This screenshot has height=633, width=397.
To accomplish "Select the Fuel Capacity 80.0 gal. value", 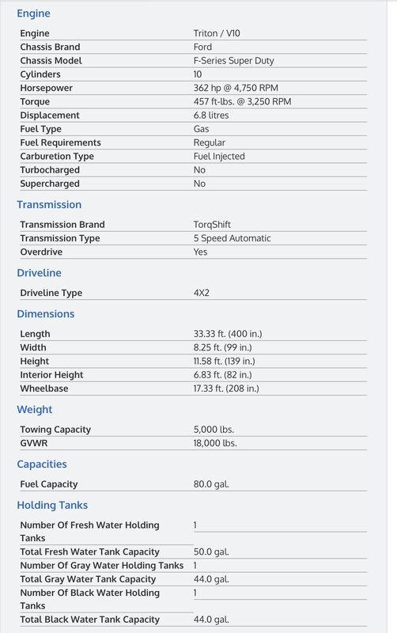I will click(x=211, y=484).
